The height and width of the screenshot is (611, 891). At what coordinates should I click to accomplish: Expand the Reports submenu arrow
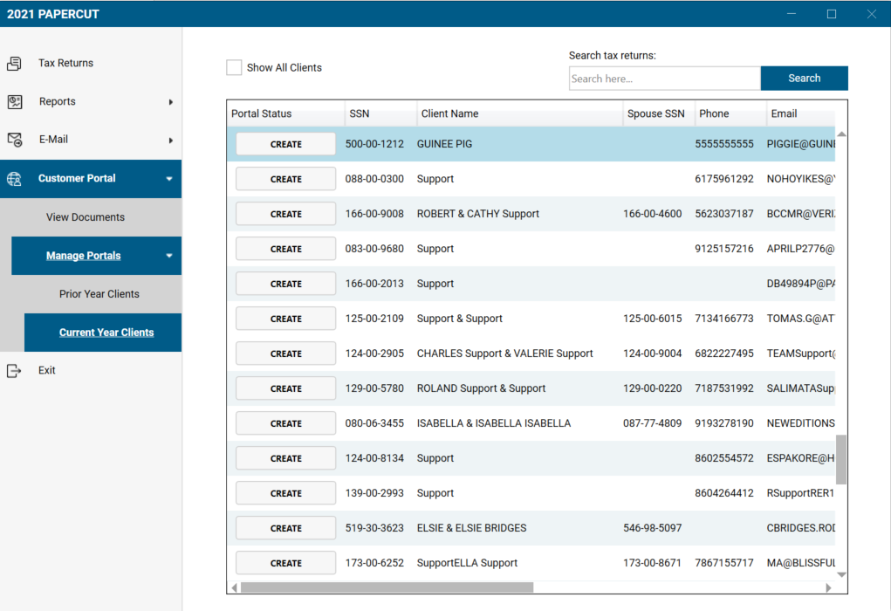[x=170, y=102]
